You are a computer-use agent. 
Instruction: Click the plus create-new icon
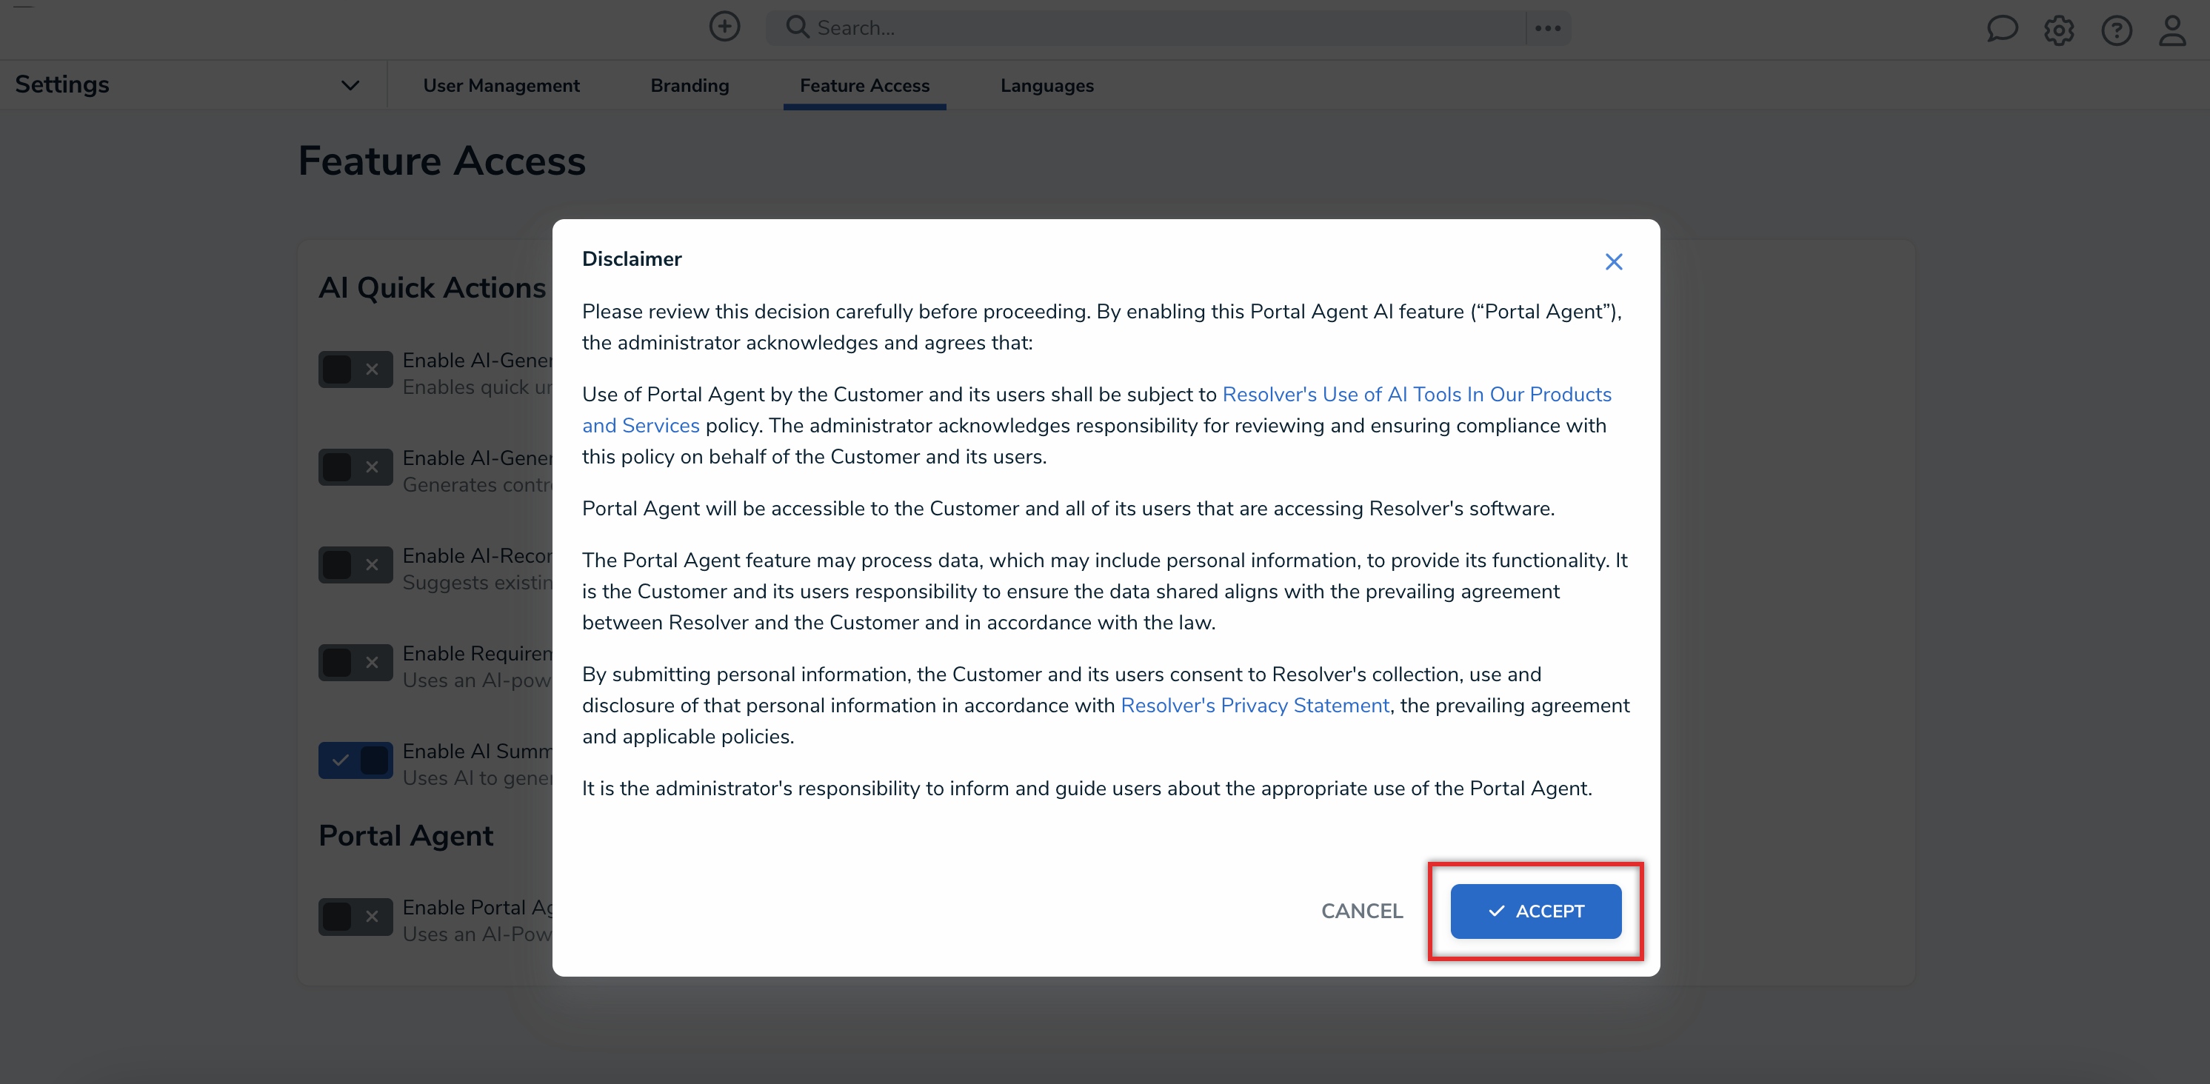724,27
